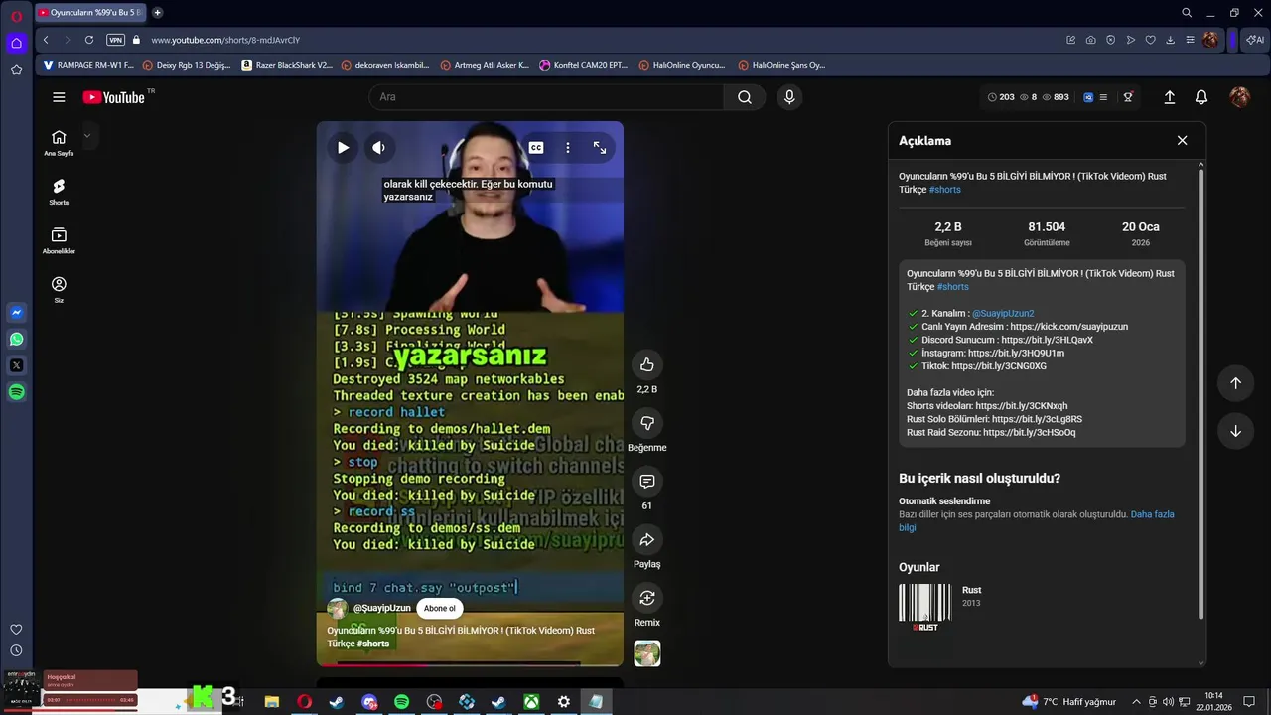This screenshot has width=1271, height=715.
Task: Open Opera downloads icon
Action: coord(1171,40)
